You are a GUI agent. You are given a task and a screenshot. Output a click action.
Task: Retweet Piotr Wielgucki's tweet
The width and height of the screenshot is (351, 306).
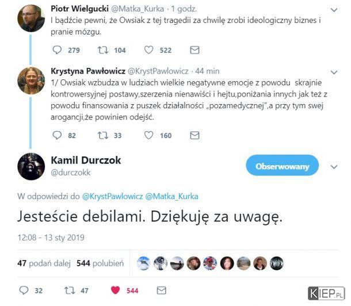click(103, 50)
